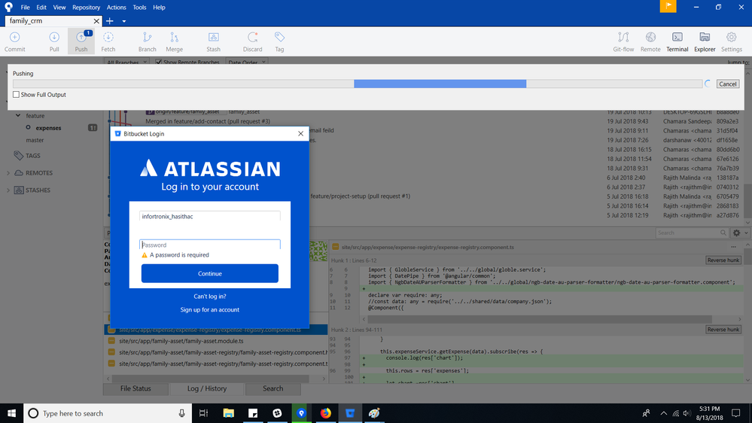The width and height of the screenshot is (752, 423).
Task: Open the tab list dropdown arrow
Action: 123,21
